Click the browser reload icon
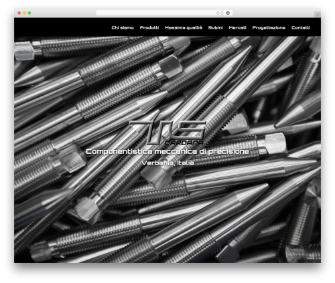The height and width of the screenshot is (283, 335). (x=218, y=13)
